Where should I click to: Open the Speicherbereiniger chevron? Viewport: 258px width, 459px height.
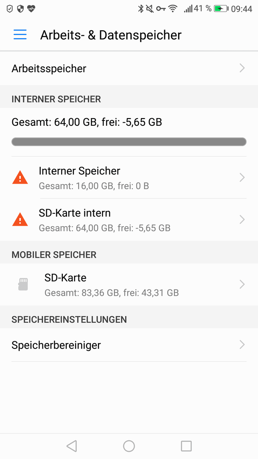[242, 345]
